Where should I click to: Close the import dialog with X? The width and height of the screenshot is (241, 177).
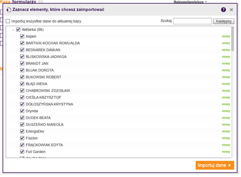231,10
